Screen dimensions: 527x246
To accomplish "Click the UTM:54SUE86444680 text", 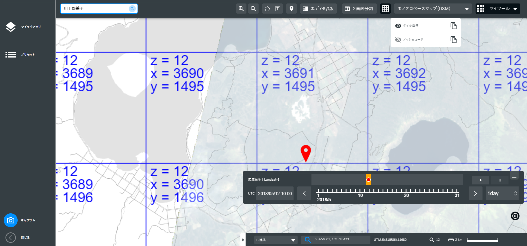I will (x=390, y=240).
